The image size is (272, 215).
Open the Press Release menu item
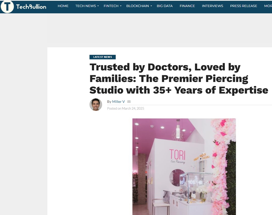coord(244,6)
